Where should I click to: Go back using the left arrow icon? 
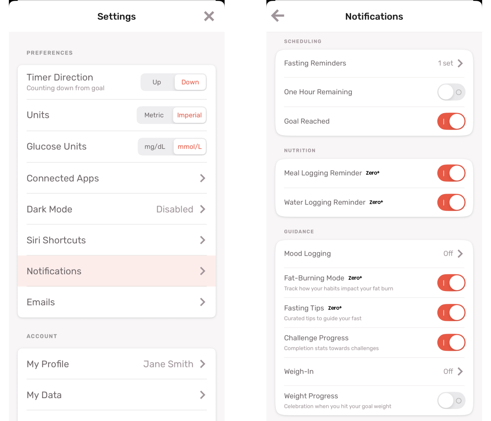[x=278, y=16]
